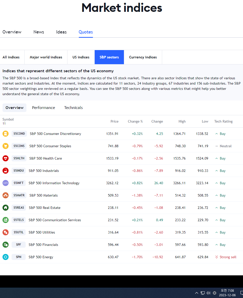Image resolution: width=243 pixels, height=298 pixels.
Task: Open the S5INFT ticker badge
Action: (19, 183)
